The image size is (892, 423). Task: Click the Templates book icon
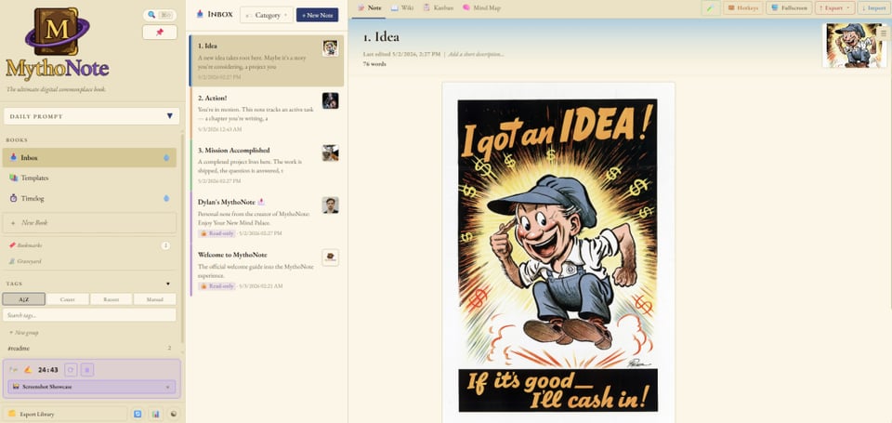coord(14,178)
